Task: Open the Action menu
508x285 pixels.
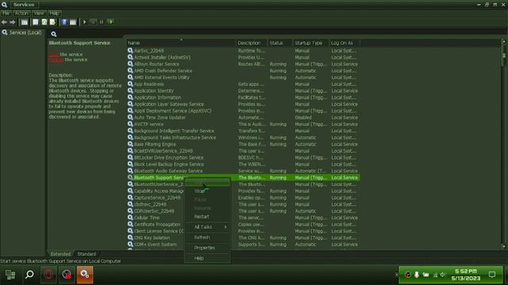Action: click(21, 13)
